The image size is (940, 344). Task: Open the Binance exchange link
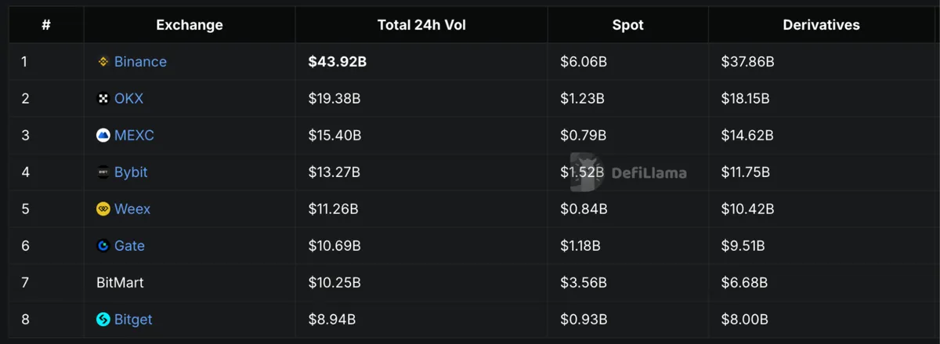[140, 62]
